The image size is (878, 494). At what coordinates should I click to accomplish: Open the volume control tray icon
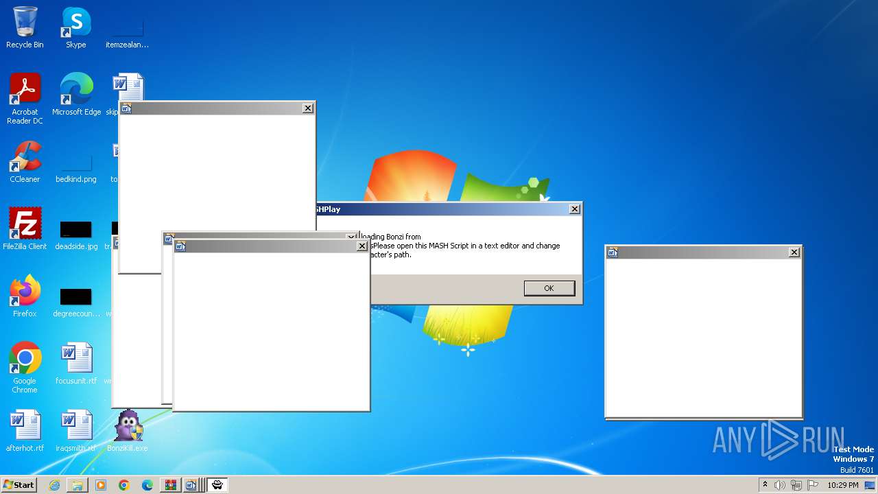pyautogui.click(x=780, y=485)
